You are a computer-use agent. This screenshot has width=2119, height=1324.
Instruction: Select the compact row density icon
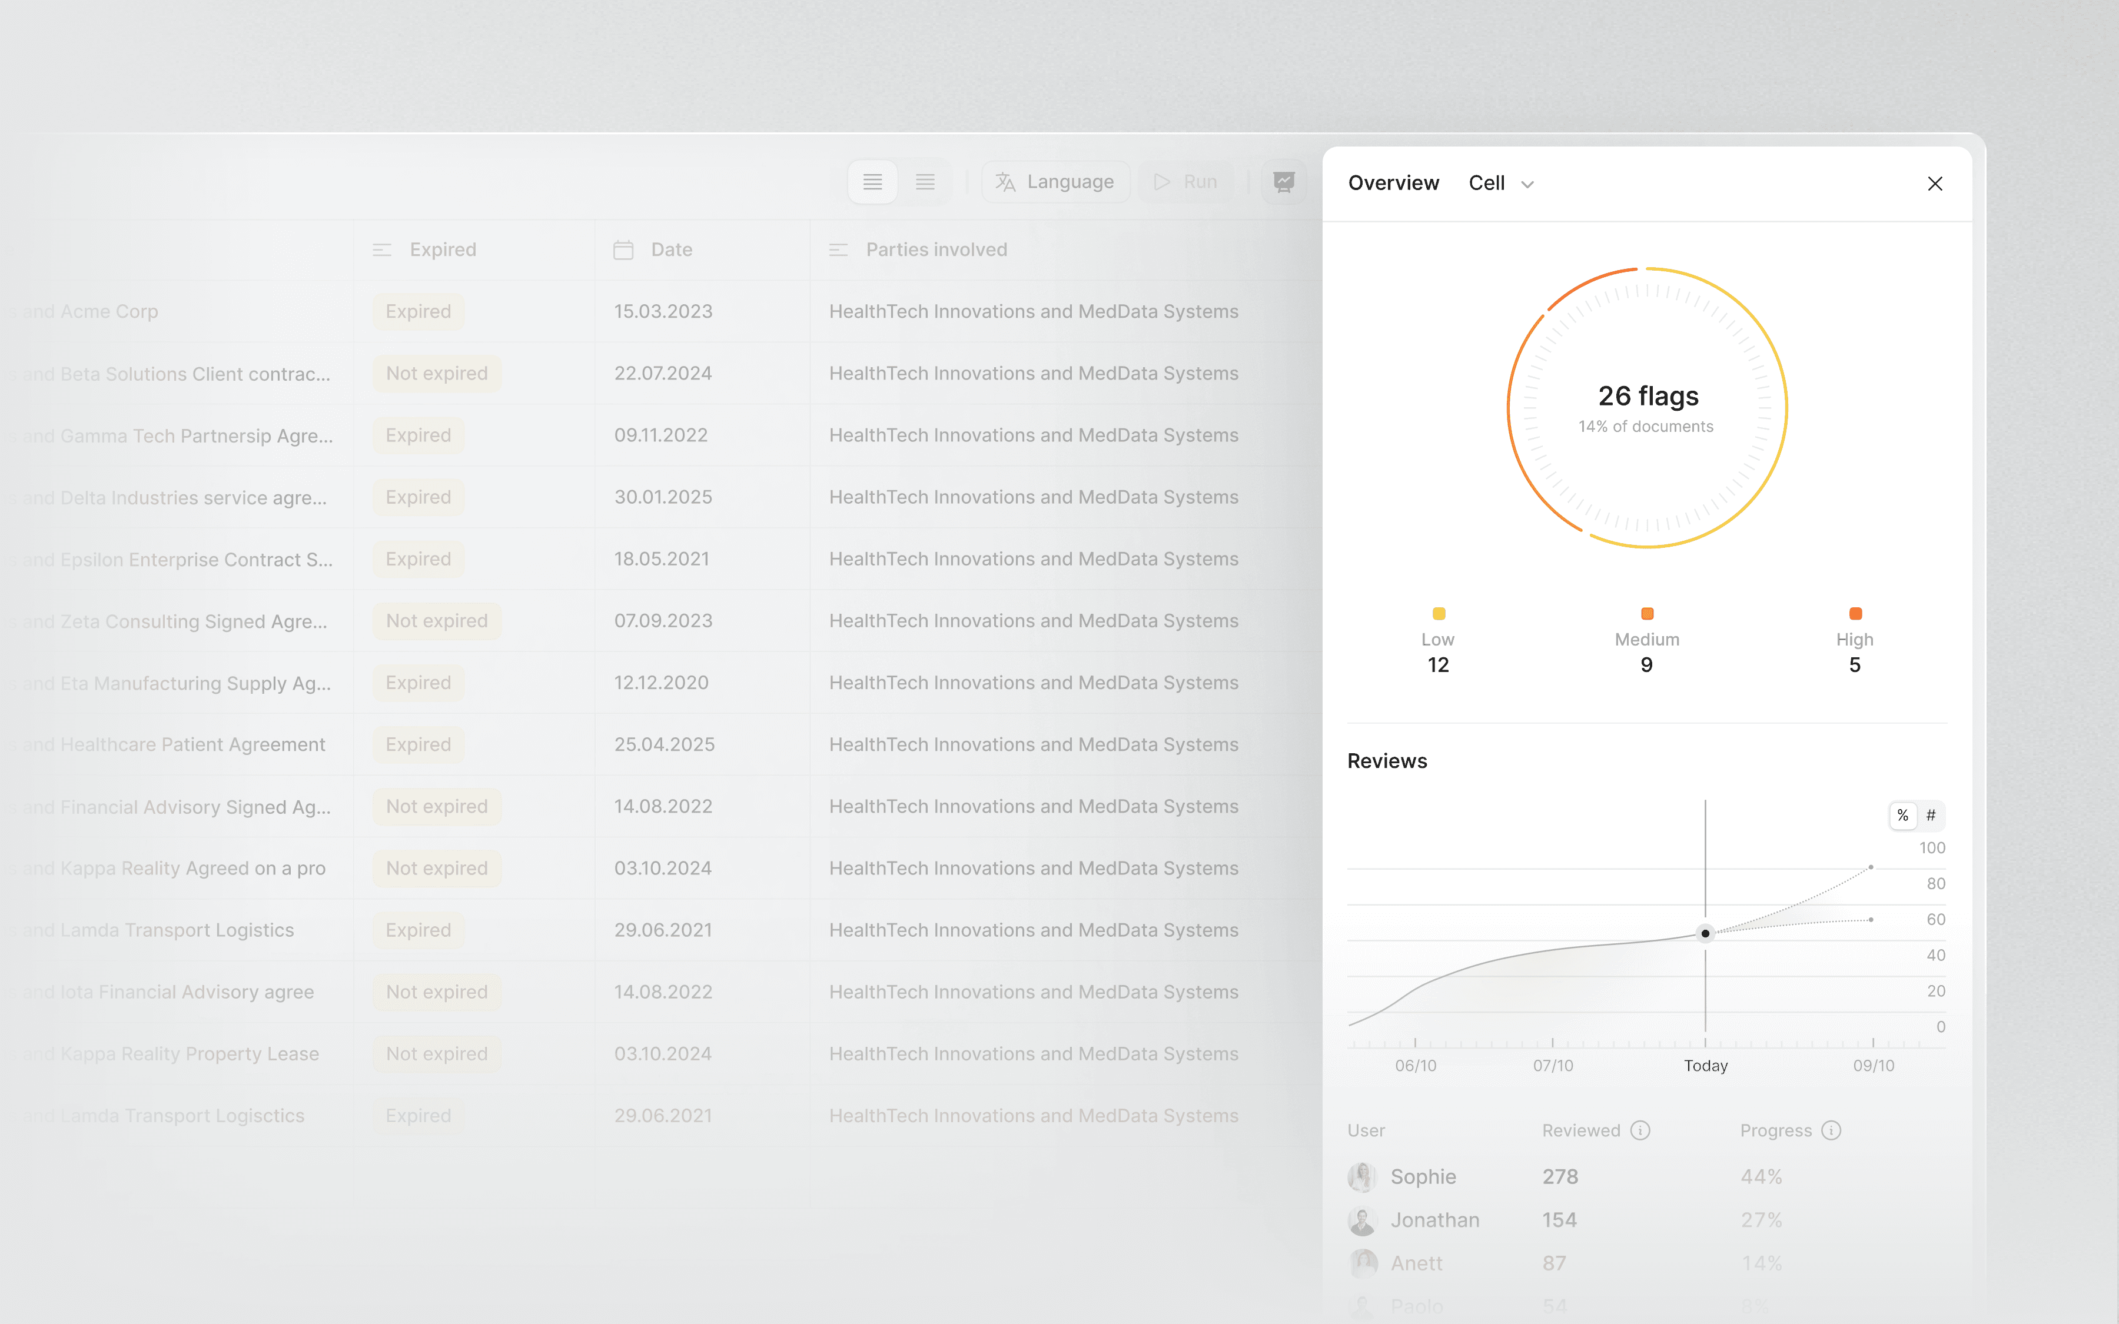coord(925,182)
